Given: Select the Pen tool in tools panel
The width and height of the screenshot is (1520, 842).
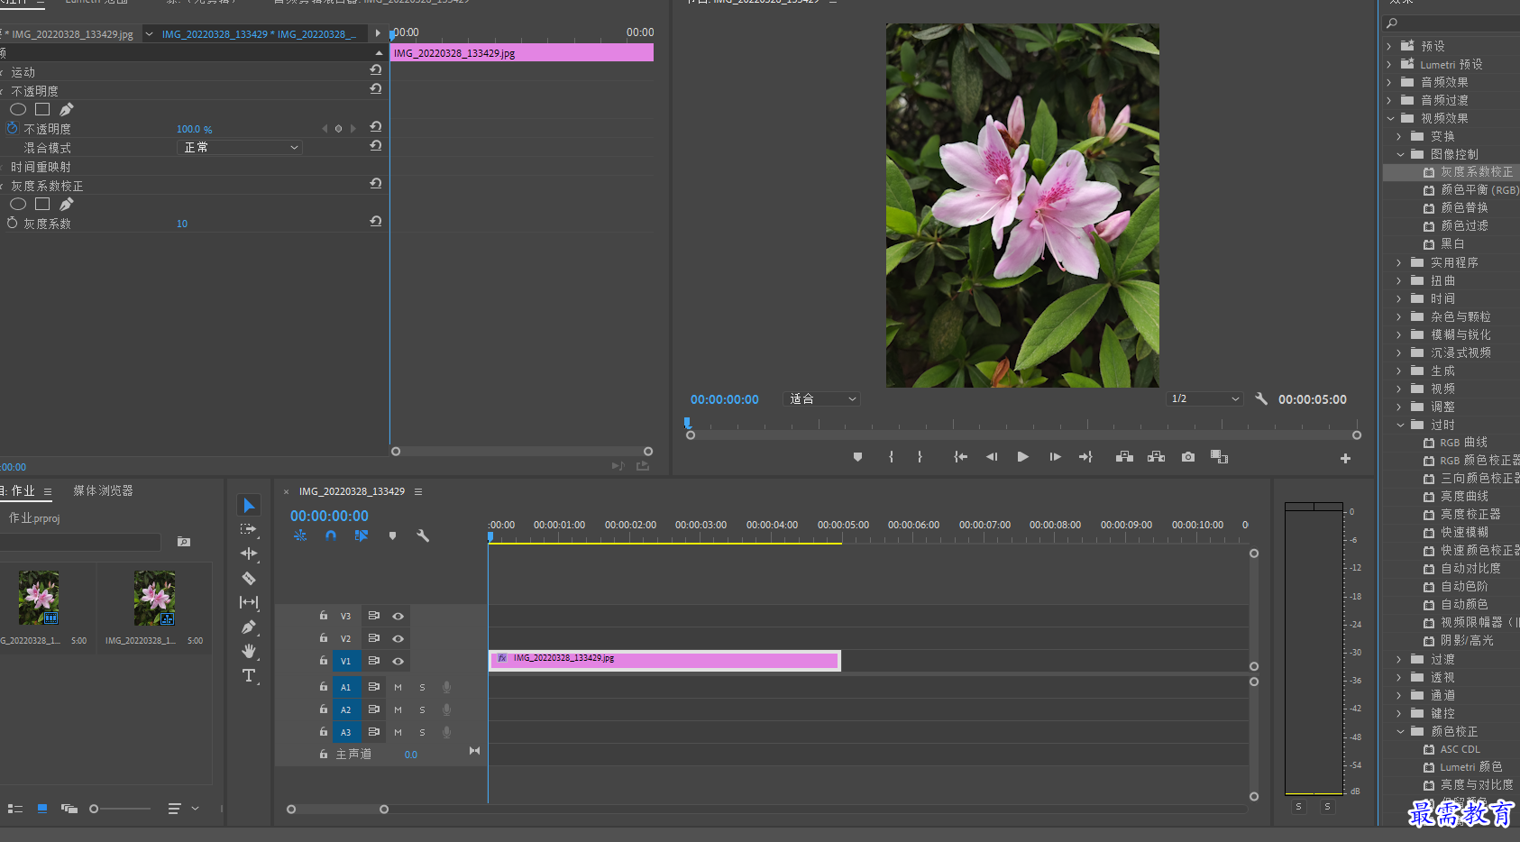Looking at the screenshot, I should click(249, 627).
